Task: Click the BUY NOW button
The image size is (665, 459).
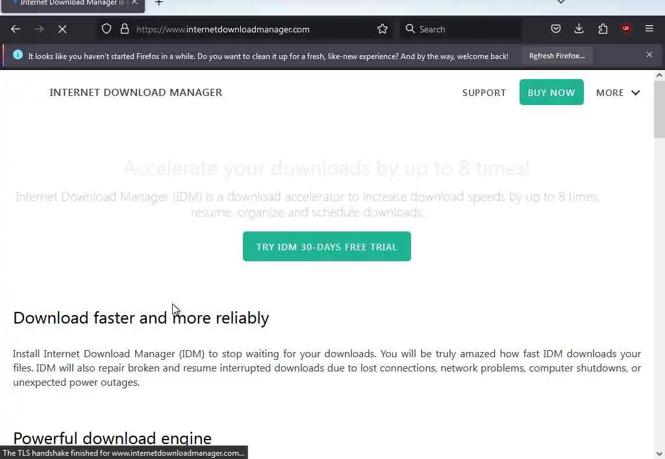Action: (x=551, y=92)
